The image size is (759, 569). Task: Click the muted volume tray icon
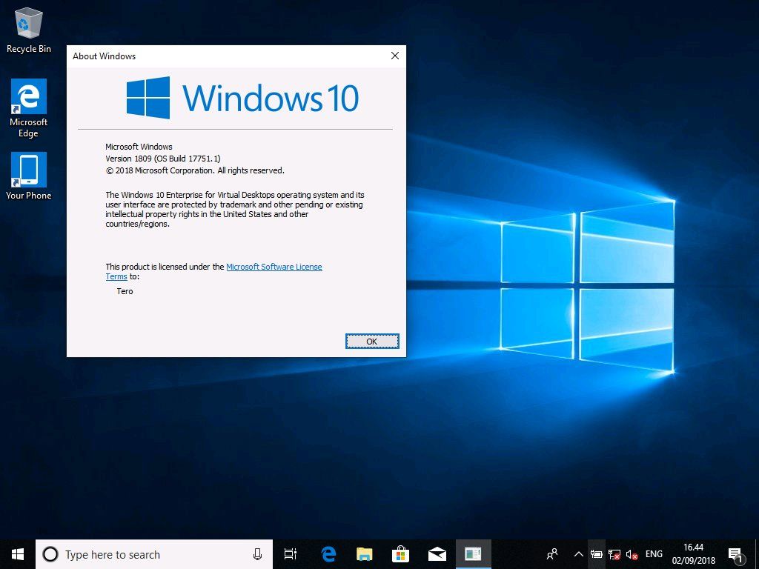[632, 554]
